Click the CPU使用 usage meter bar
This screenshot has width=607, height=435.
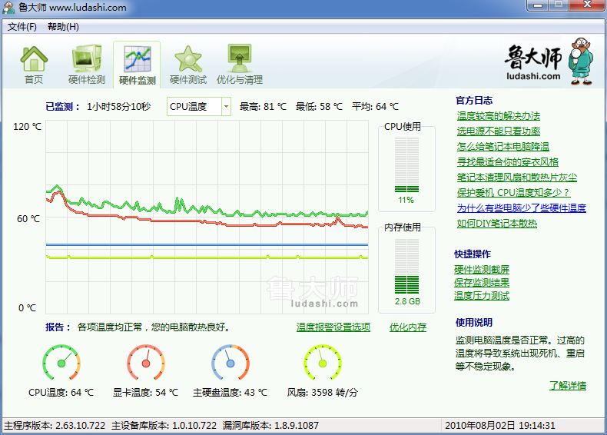coord(406,162)
